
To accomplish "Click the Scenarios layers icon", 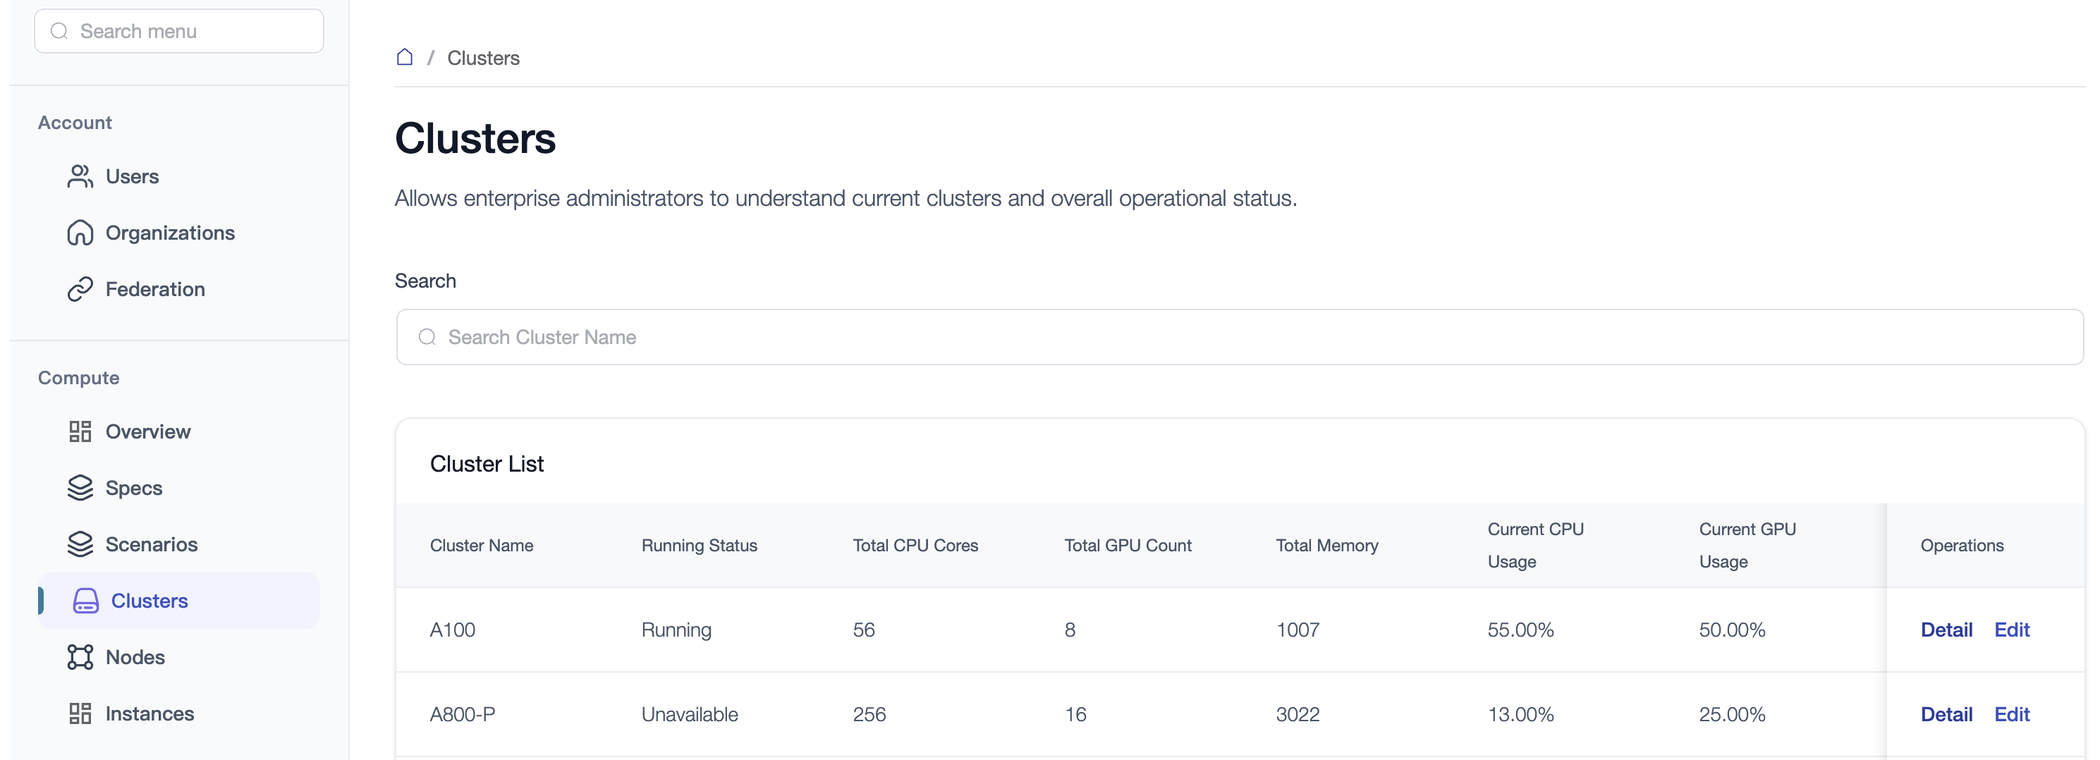I will pyautogui.click(x=80, y=544).
